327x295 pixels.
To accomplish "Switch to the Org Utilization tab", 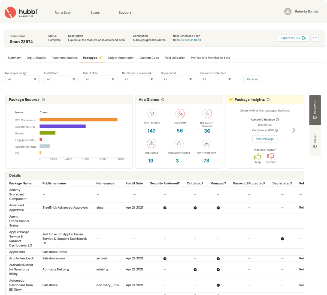I will click(x=36, y=58).
